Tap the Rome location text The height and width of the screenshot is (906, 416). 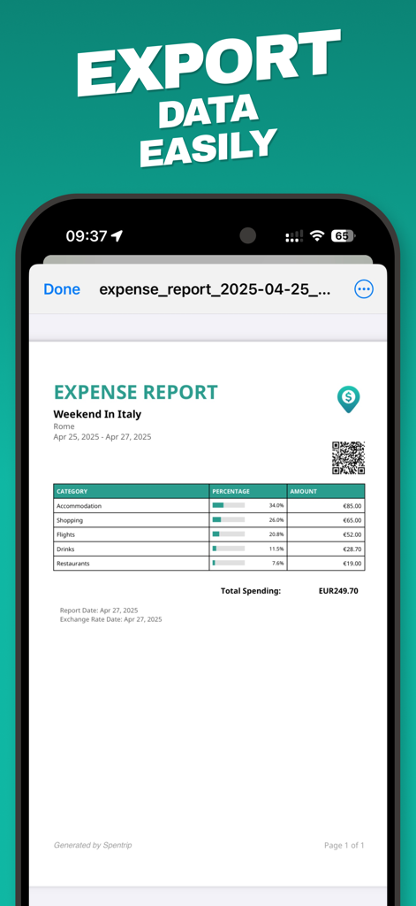point(64,426)
